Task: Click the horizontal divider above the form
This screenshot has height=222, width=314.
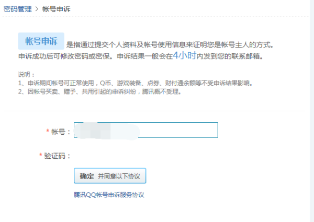Action: click(154, 111)
